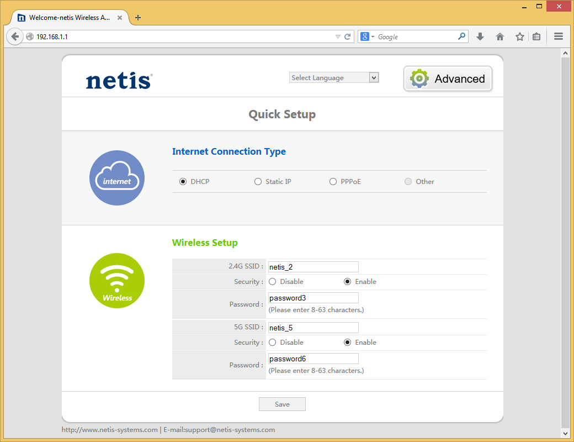Click the green Wireless icon

tap(117, 281)
